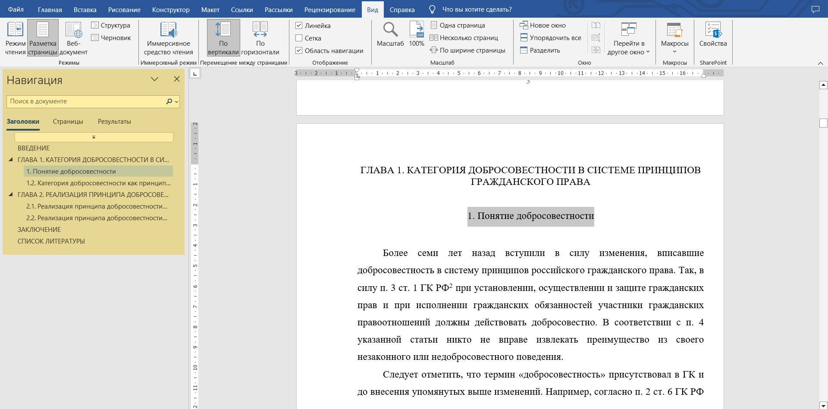This screenshot has height=409, width=828.
Task: Show the Страницы navigation tab
Action: click(x=68, y=122)
